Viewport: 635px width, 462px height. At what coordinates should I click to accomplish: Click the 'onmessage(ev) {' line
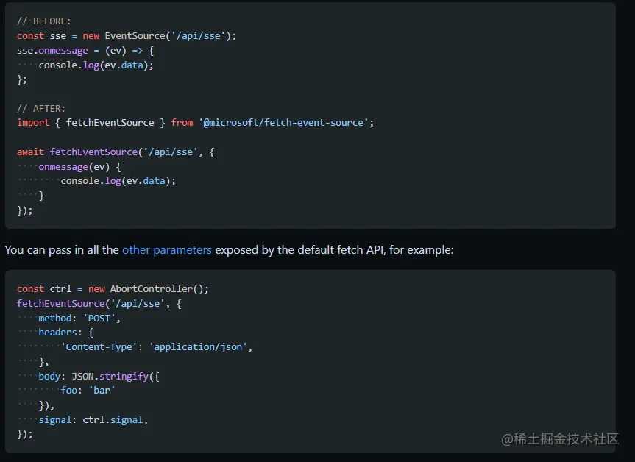[x=79, y=167]
